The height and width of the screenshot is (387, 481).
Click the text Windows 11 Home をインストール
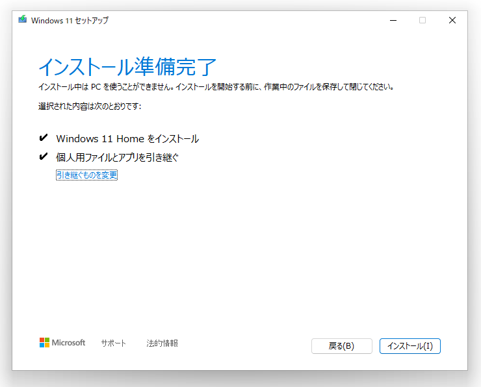[x=127, y=139]
